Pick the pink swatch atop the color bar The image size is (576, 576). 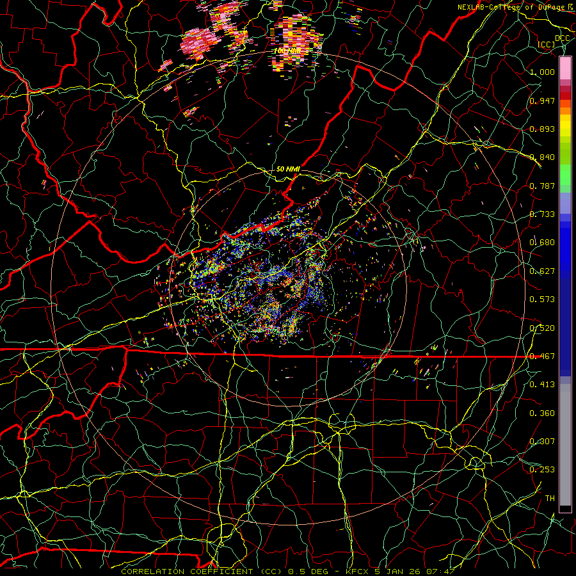[x=565, y=68]
